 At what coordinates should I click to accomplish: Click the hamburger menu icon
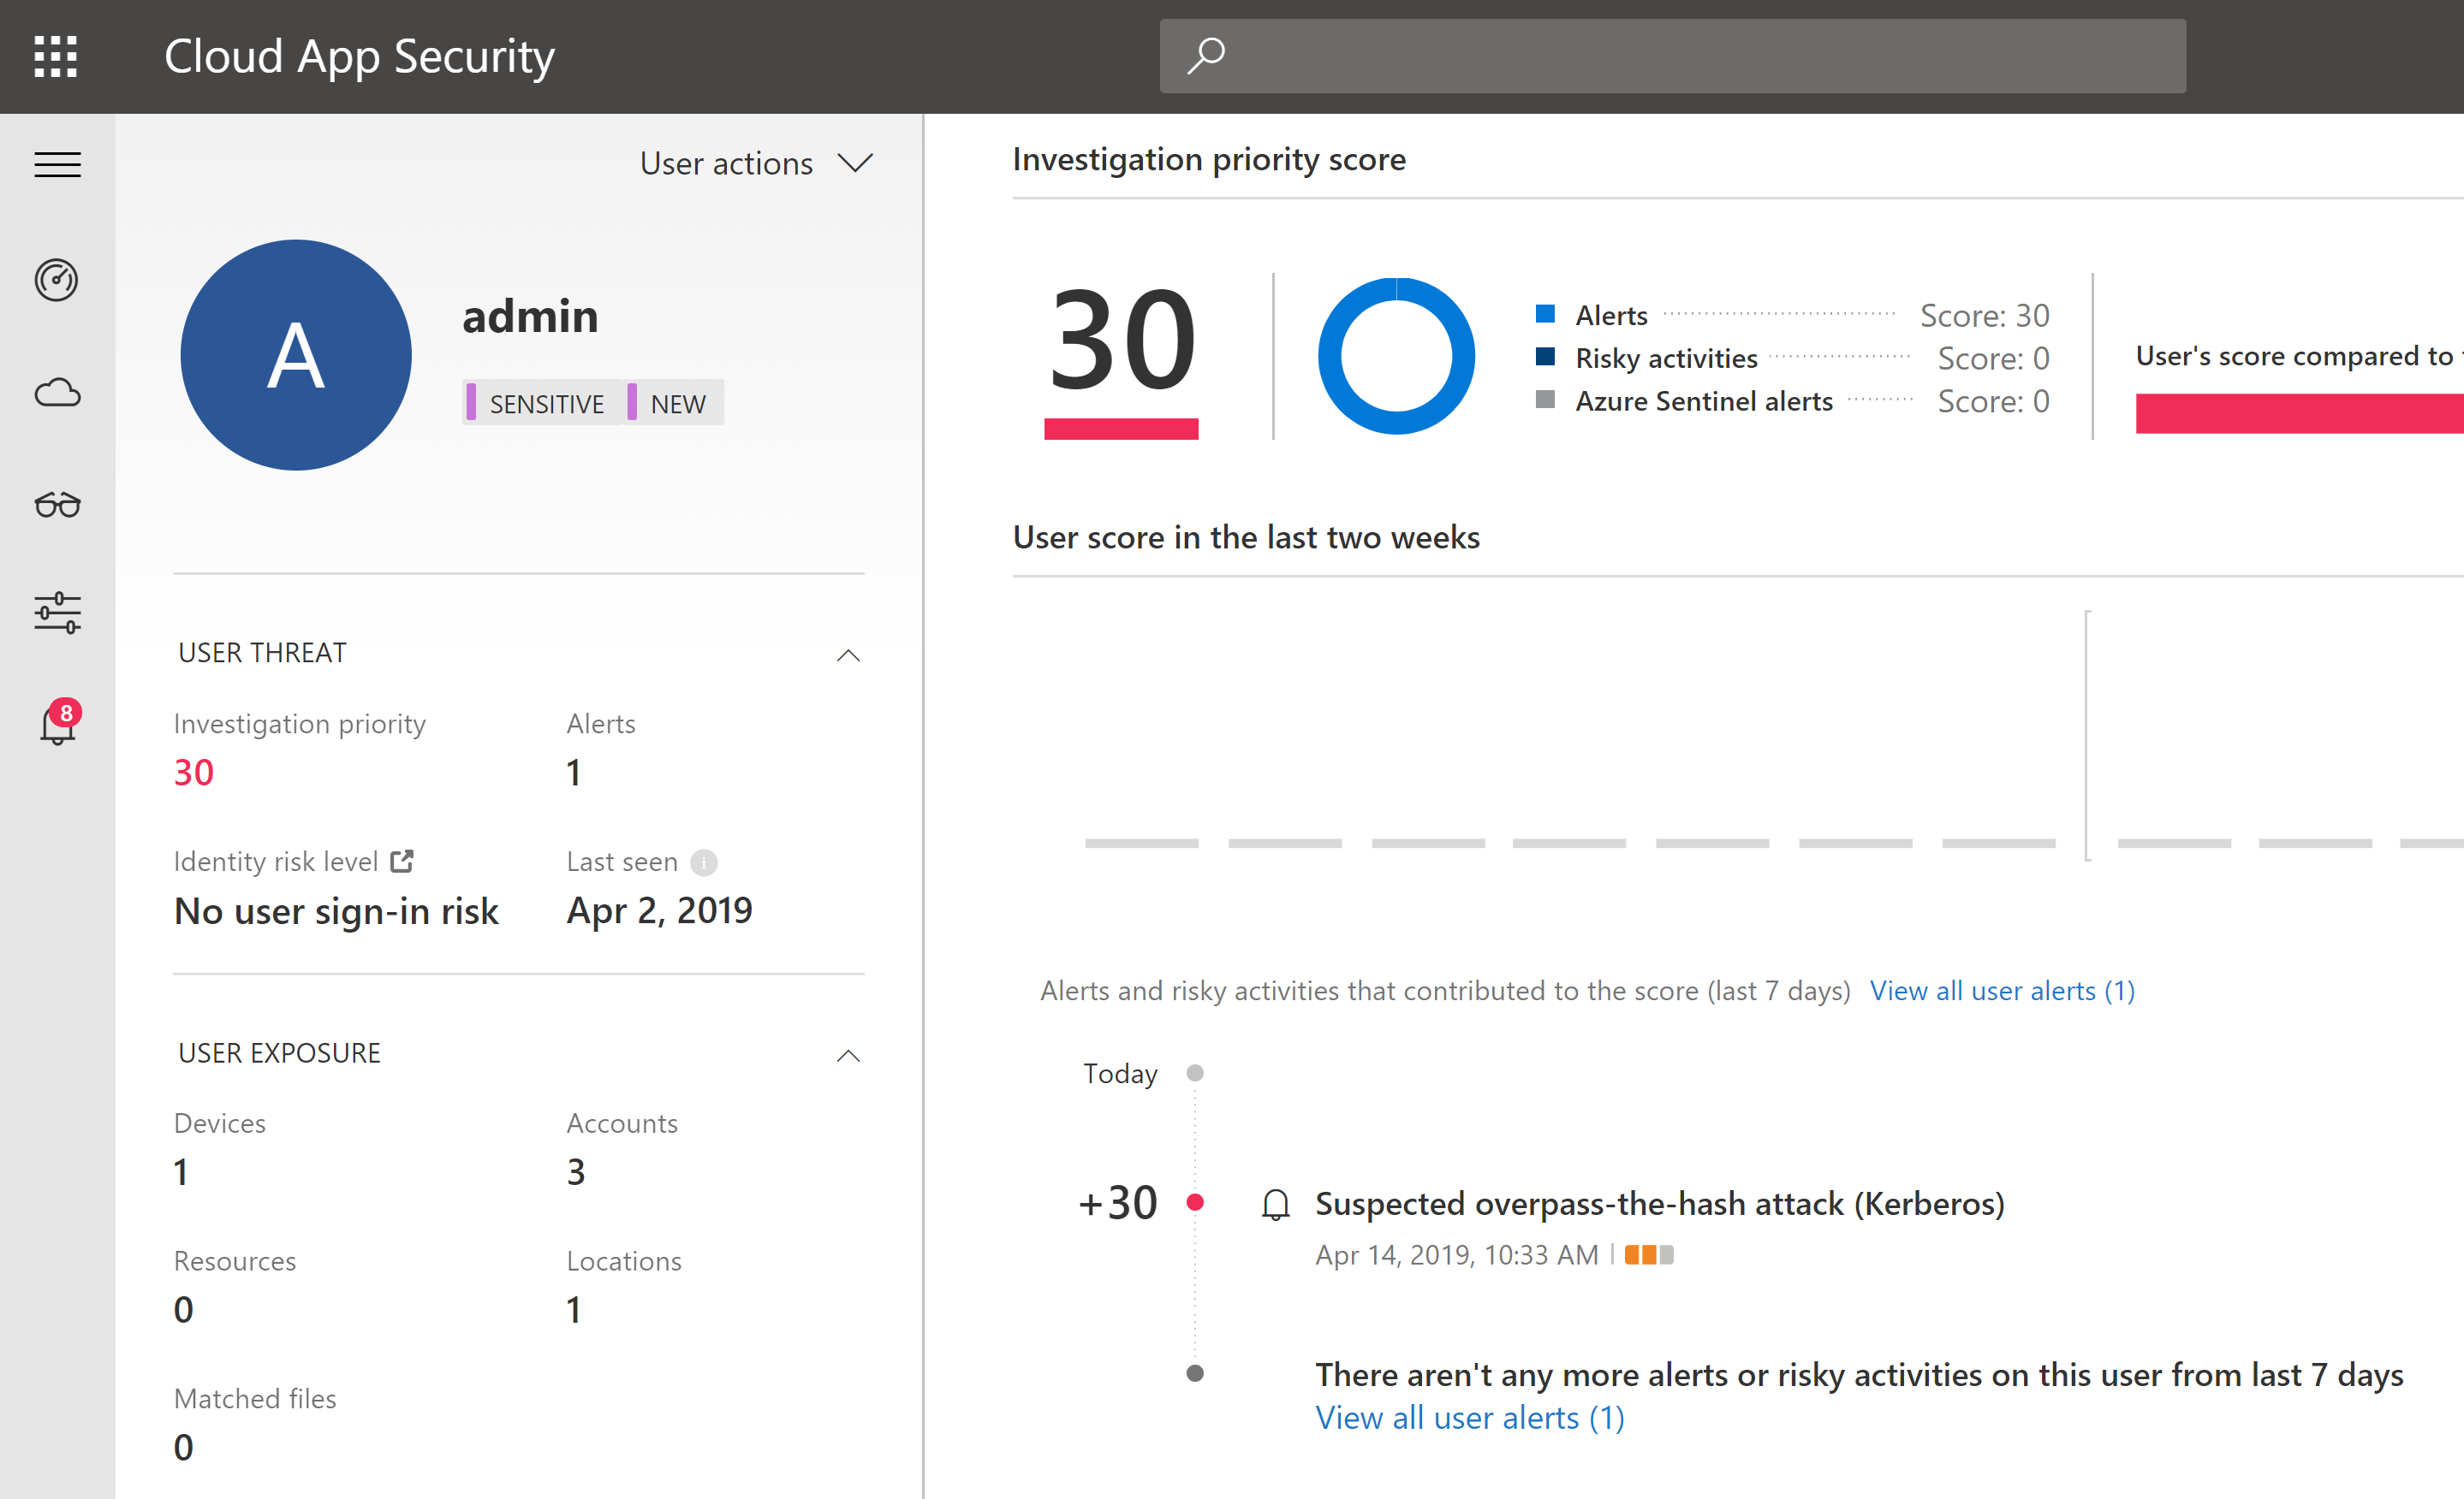pyautogui.click(x=57, y=165)
